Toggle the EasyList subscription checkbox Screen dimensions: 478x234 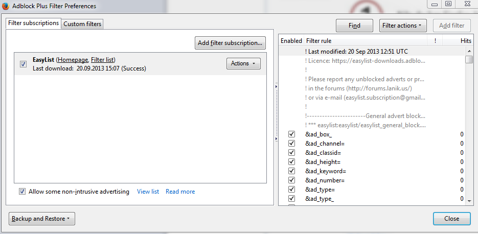23,64
